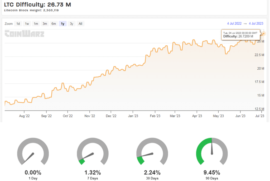The width and height of the screenshot is (270, 181).
Task: Click the '20 M' y-axis label
Action: coord(261,69)
